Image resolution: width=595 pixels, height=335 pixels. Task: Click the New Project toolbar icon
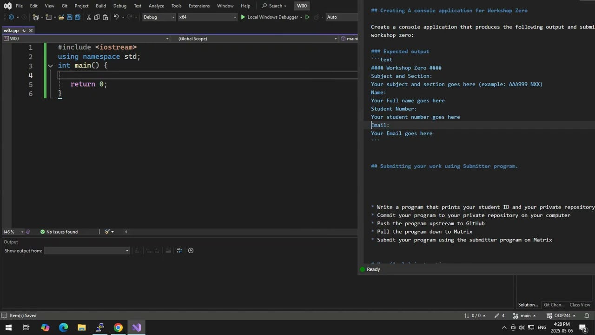click(x=36, y=17)
